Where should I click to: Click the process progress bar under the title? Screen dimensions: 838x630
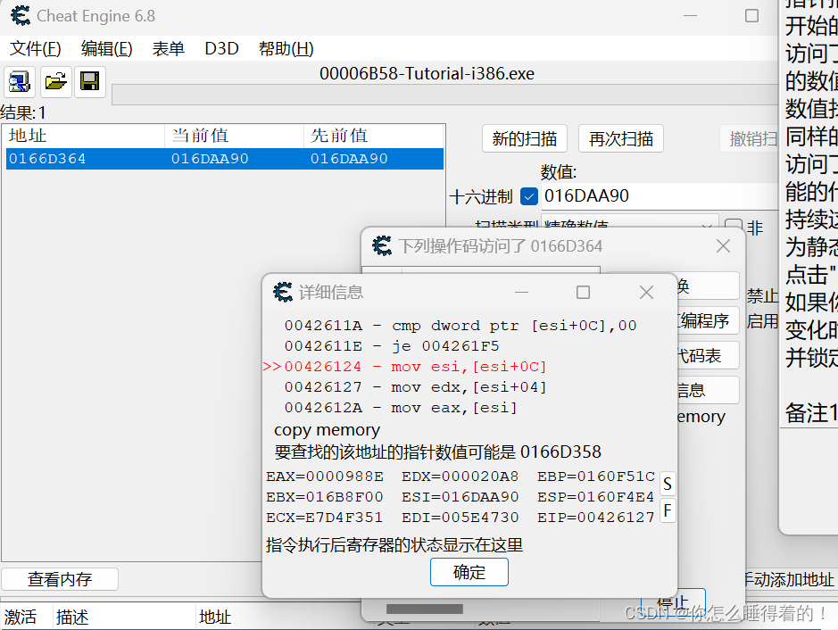click(x=444, y=95)
